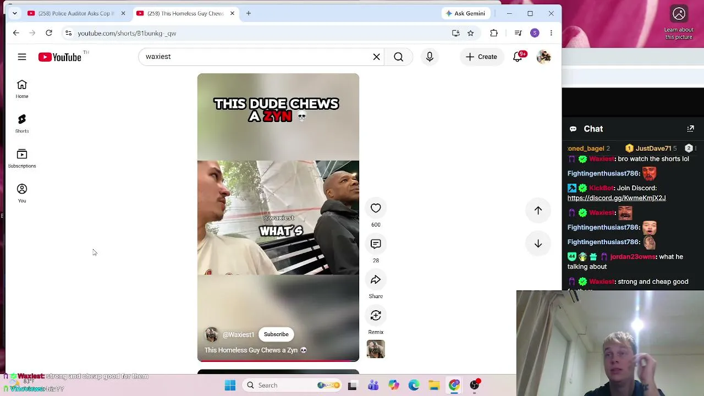Screen dimensions: 704x396
Task: Go back in browser history
Action: click(x=16, y=33)
